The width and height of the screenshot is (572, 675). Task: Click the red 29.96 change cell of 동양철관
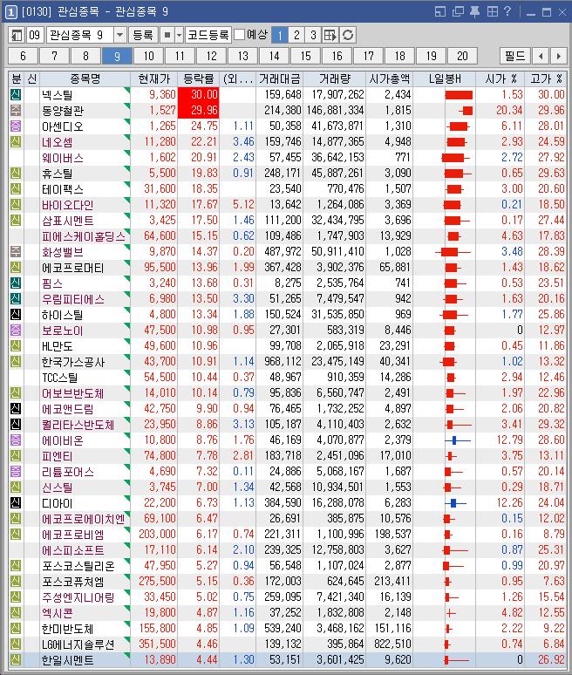point(199,110)
